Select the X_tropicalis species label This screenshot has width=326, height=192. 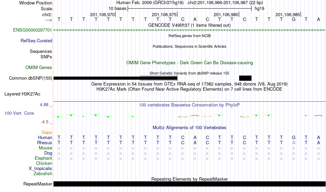point(40,169)
